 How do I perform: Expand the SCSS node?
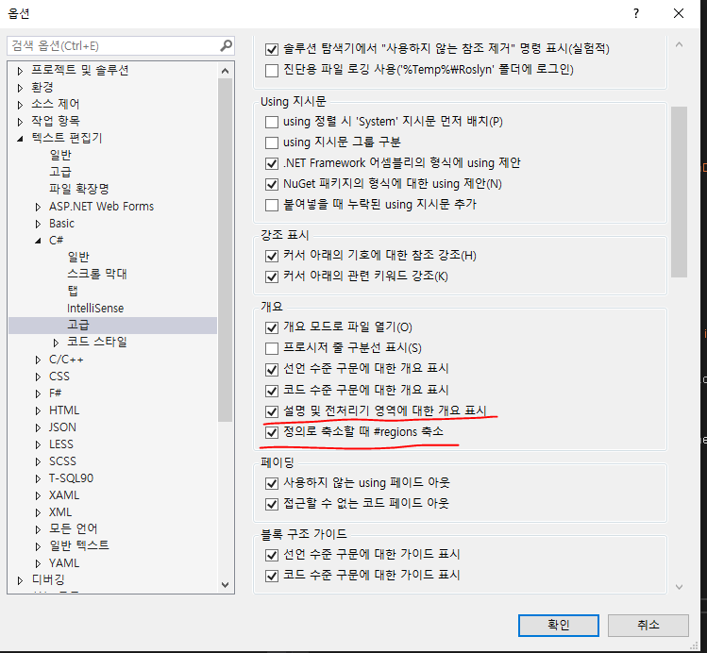click(x=38, y=462)
